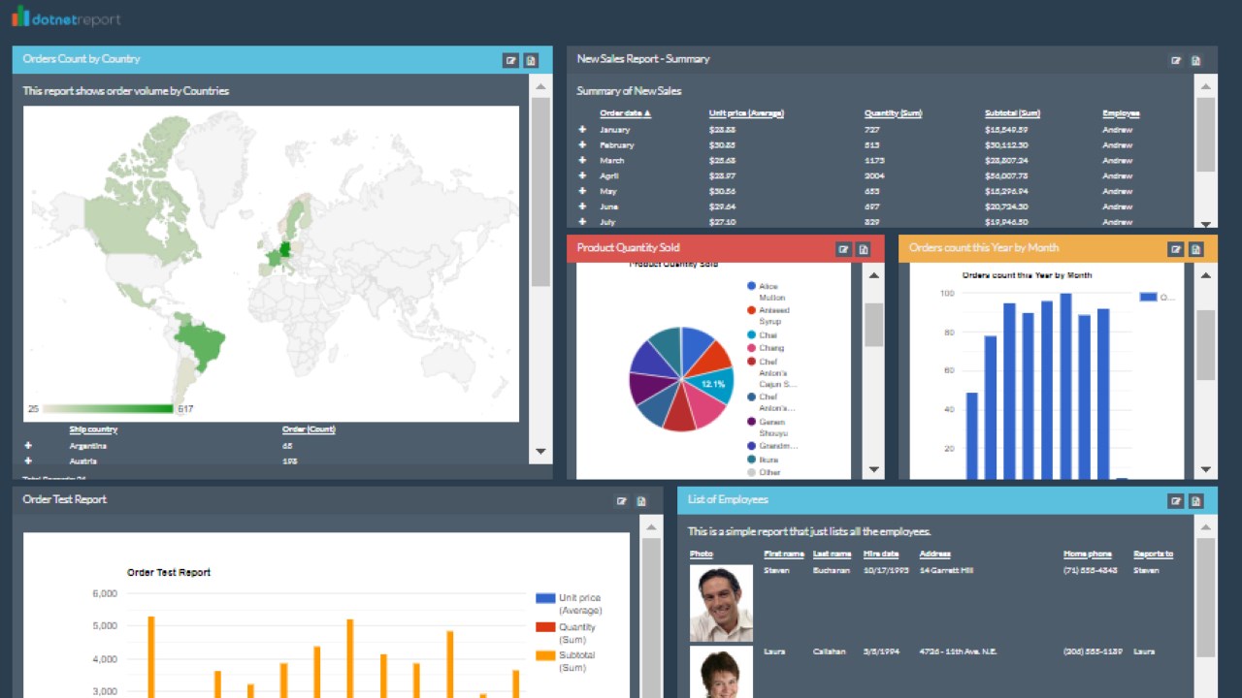Open Steven Buchanan's employee photo

(721, 603)
